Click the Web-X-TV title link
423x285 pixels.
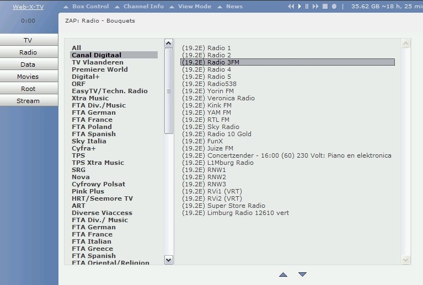pos(28,7)
